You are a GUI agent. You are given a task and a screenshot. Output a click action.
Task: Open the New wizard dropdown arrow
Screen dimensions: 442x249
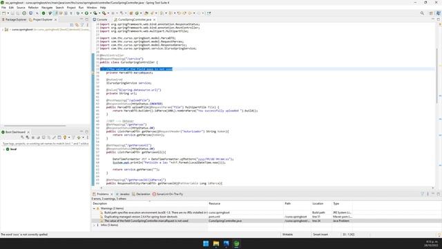[x=8, y=13]
